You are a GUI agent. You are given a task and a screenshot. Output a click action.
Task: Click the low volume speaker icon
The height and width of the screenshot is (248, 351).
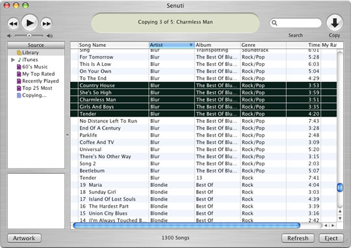pyautogui.click(x=9, y=36)
